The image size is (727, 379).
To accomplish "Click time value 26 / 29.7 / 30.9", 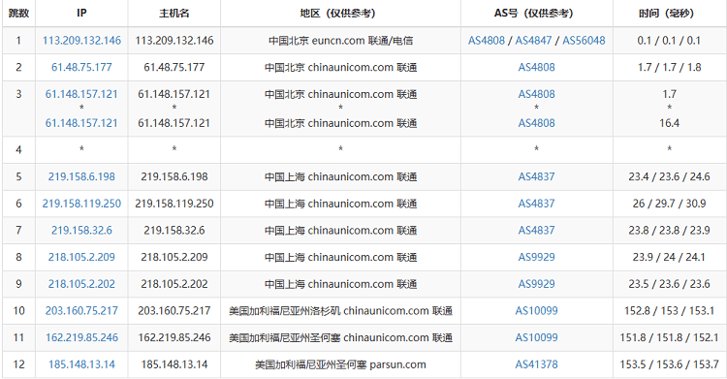I will click(670, 204).
